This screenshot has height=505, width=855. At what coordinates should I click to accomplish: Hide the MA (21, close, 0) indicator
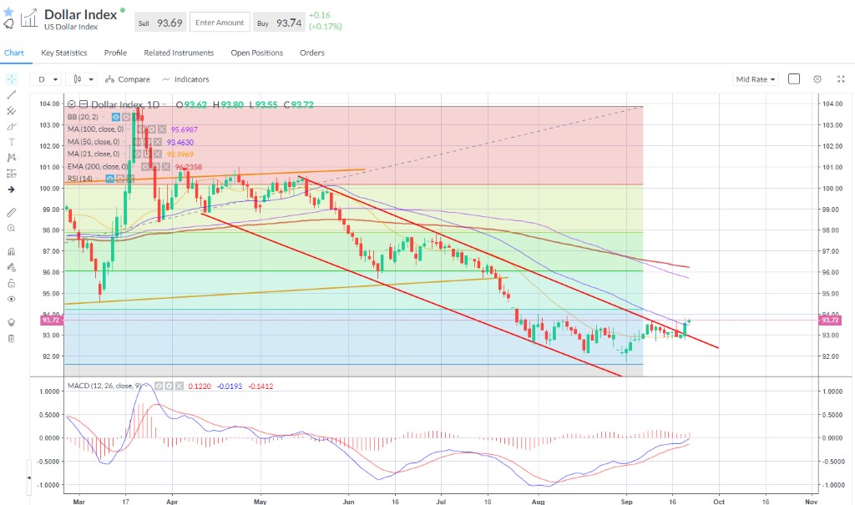[138, 154]
